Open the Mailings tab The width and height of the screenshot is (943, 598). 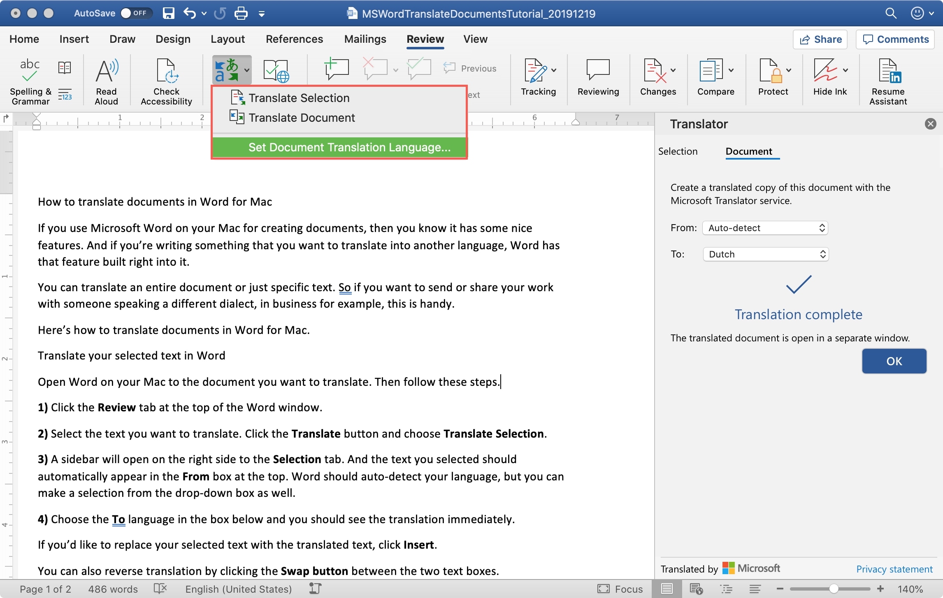[x=365, y=39]
